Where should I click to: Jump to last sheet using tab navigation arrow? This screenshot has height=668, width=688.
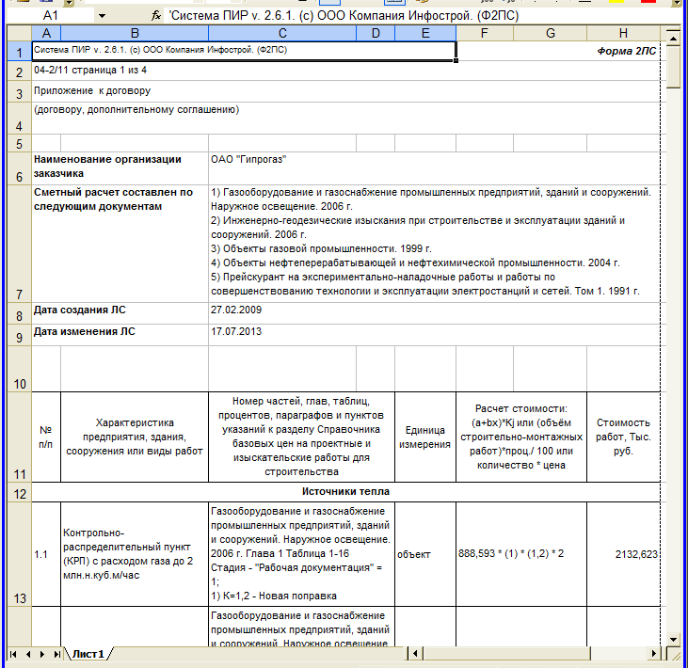click(55, 653)
